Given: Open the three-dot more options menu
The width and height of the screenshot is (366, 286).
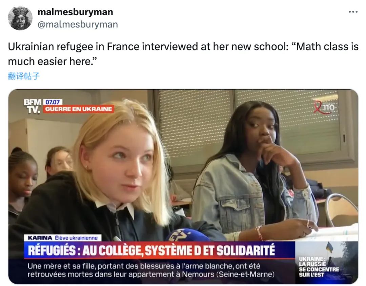Looking at the screenshot, I should pyautogui.click(x=353, y=11).
